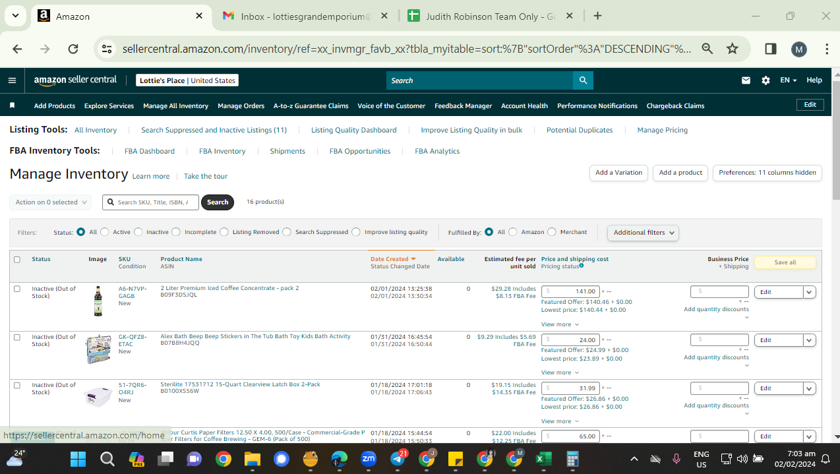
Task: Open the settings gear icon
Action: click(765, 80)
